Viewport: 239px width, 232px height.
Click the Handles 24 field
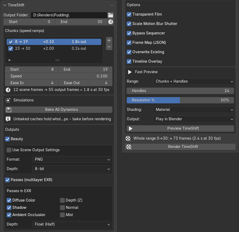pos(180,91)
